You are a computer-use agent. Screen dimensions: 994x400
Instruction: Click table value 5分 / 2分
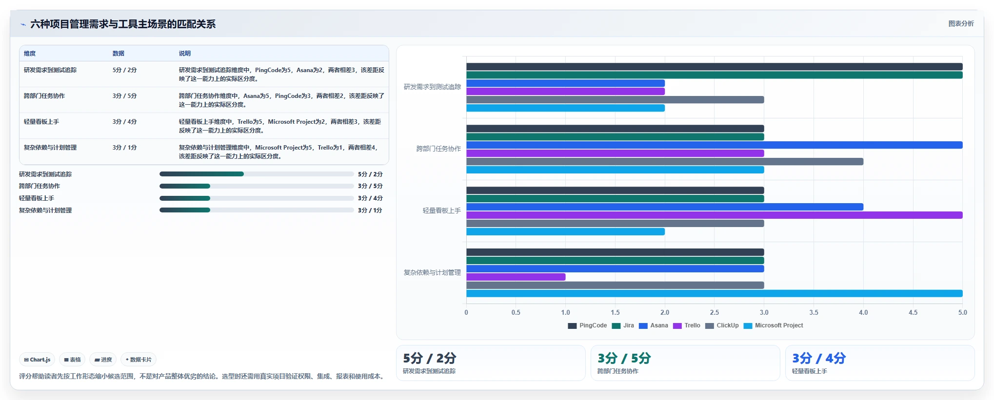[x=124, y=70]
